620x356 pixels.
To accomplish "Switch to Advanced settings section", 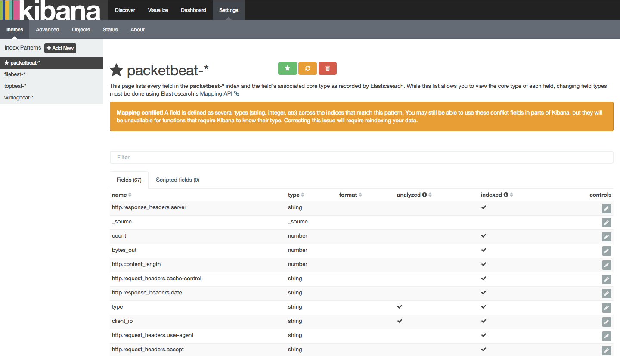I will point(47,30).
